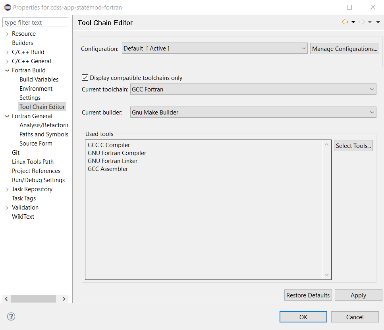
Task: Click the Eclipse icon in title bar
Action: coord(8,7)
